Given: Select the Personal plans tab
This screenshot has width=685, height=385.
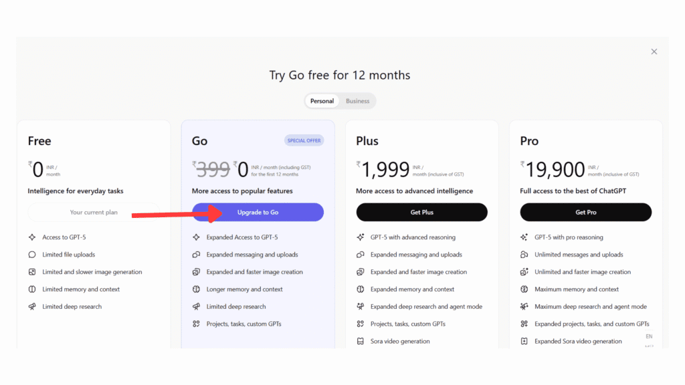Looking at the screenshot, I should pos(322,101).
